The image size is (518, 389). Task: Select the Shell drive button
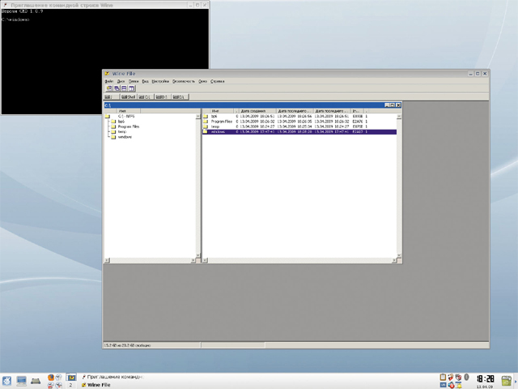coord(128,97)
